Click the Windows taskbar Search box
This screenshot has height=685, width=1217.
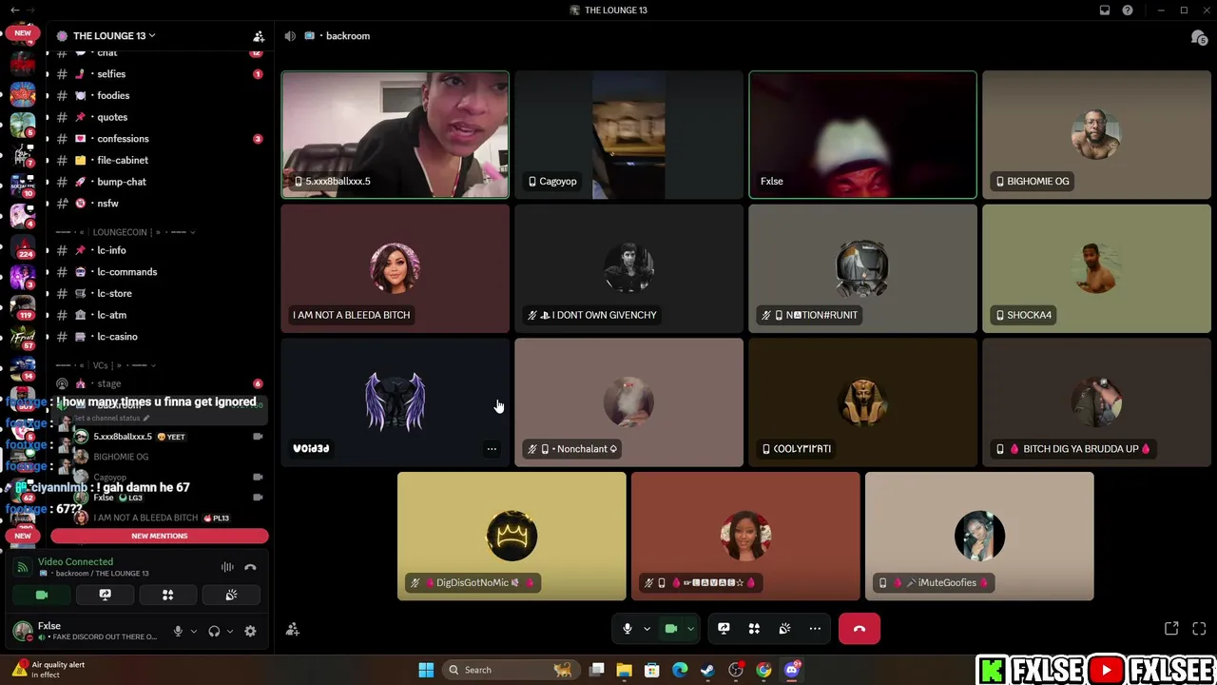click(511, 670)
